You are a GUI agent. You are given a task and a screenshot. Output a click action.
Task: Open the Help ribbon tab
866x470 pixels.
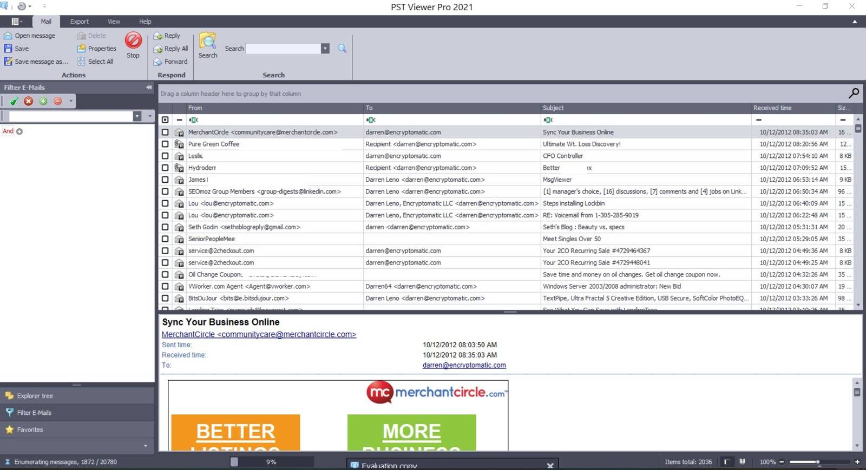[145, 22]
